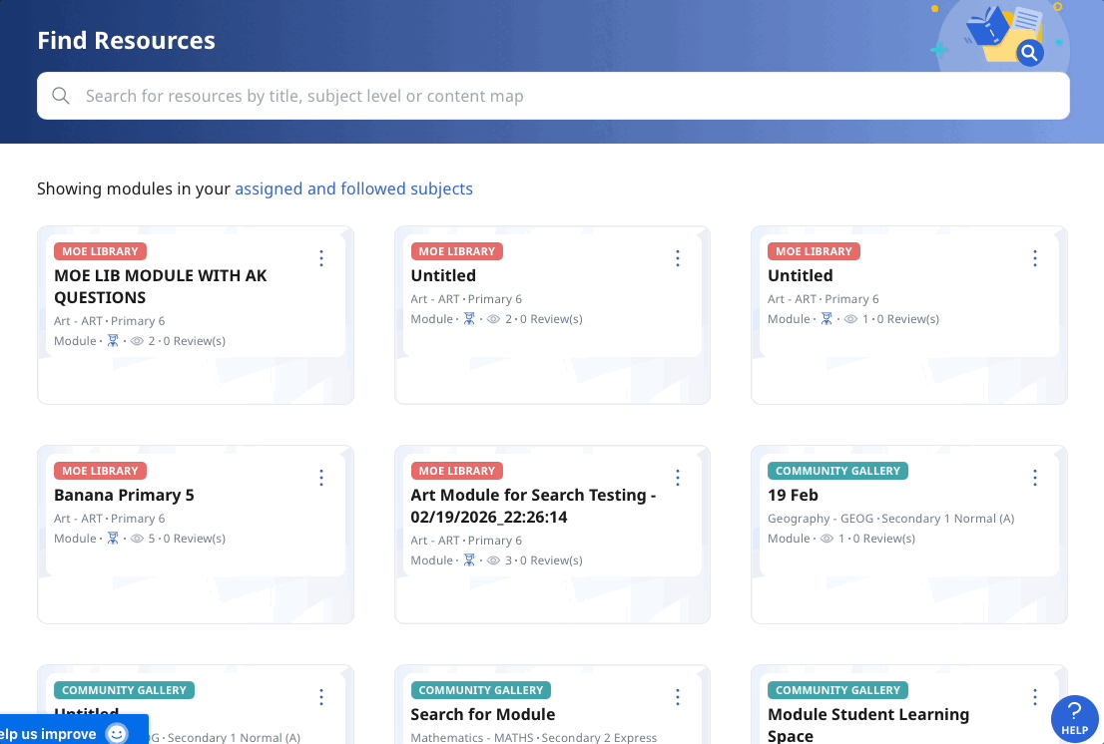
Task: Click the teacher badge icon on the first Untitled card
Action: 469,318
